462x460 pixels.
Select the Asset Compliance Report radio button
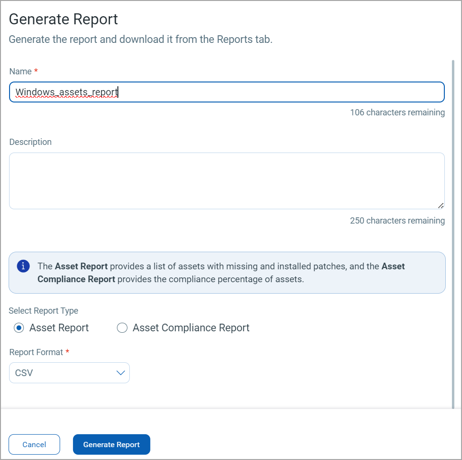pos(122,327)
